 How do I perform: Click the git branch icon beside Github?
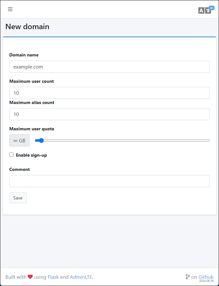click(188, 277)
